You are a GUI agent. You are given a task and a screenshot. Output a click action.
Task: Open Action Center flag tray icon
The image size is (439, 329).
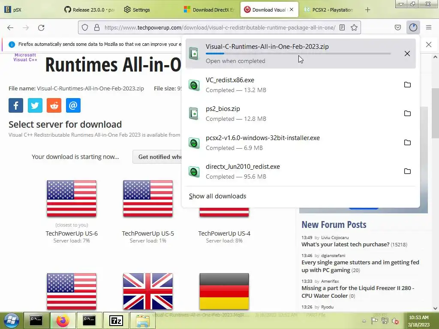point(374,321)
